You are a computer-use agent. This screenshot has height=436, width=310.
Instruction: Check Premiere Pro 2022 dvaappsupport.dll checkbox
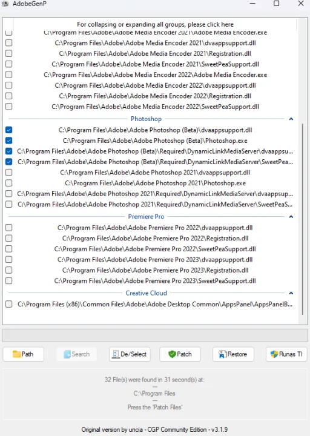9,228
